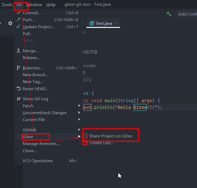Click the args parameter in code

pos(147,101)
